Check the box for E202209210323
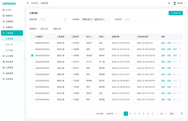188x121 pixels. pos(32,87)
